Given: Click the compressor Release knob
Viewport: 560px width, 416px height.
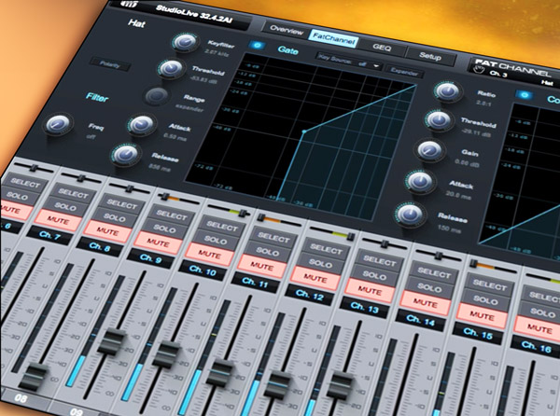Looking at the screenshot, I should tap(410, 215).
